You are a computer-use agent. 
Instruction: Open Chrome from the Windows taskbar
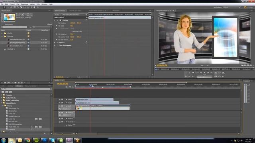tap(28, 140)
